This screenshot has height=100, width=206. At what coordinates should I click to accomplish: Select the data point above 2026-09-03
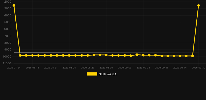125,55
